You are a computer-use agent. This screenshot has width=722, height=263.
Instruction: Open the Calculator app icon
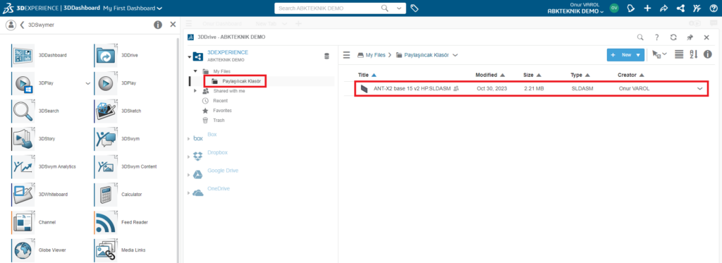[x=106, y=195]
